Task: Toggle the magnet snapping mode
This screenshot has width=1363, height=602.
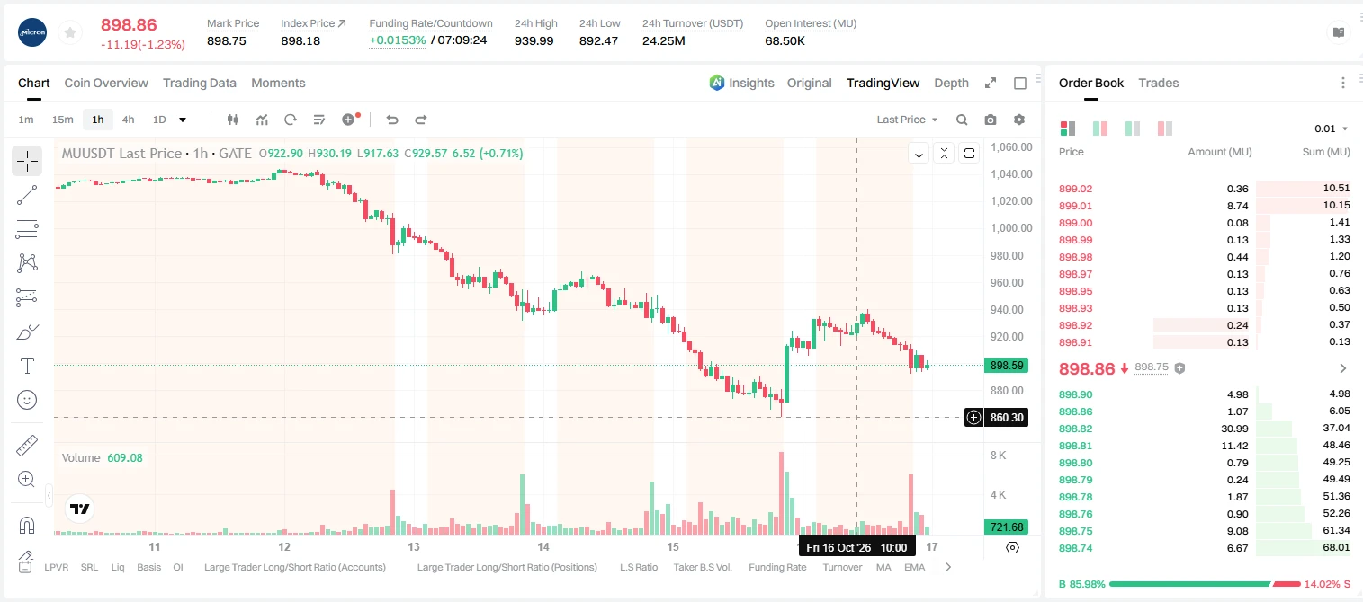Action: tap(27, 525)
